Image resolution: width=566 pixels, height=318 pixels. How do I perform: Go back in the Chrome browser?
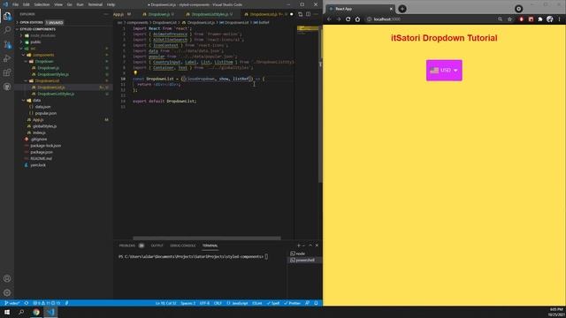click(x=329, y=19)
